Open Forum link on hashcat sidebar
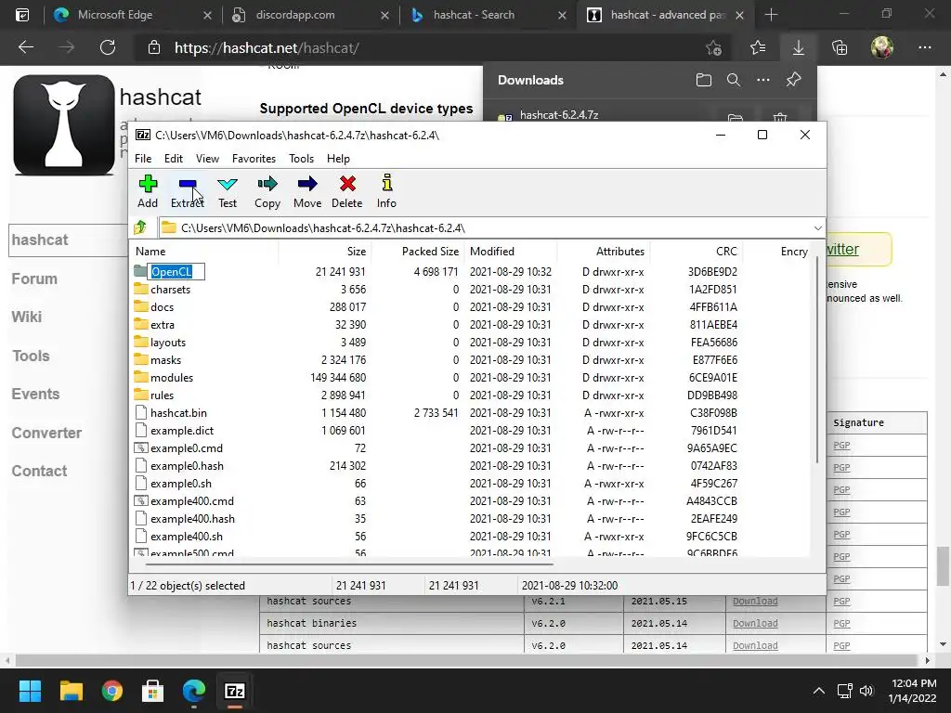951x713 pixels. 34,279
